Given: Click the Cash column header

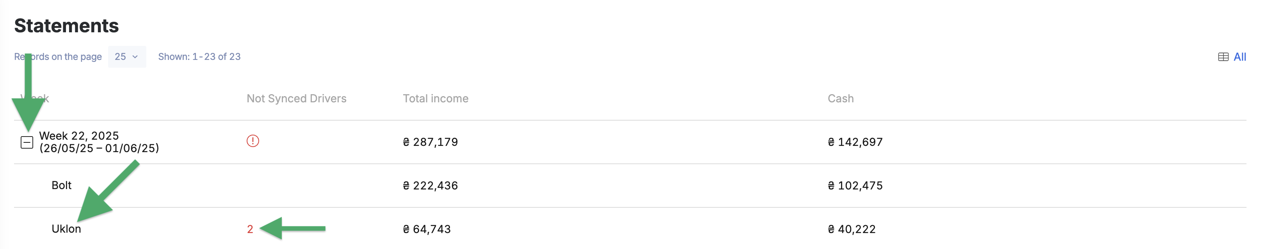Looking at the screenshot, I should pos(840,98).
